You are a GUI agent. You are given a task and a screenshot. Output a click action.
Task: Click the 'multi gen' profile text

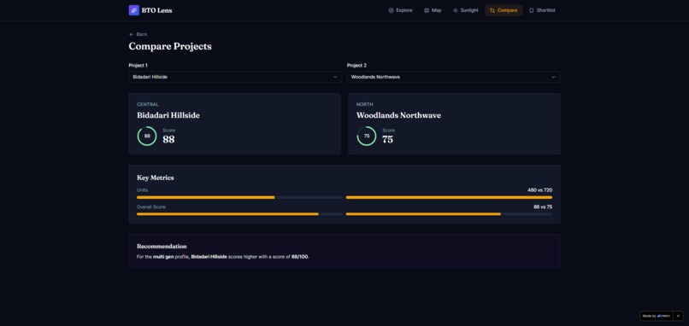click(163, 257)
